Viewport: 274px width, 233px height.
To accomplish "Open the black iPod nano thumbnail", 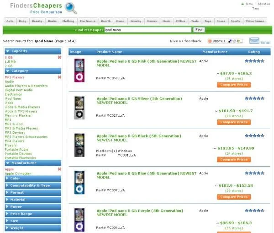I will point(79,145).
